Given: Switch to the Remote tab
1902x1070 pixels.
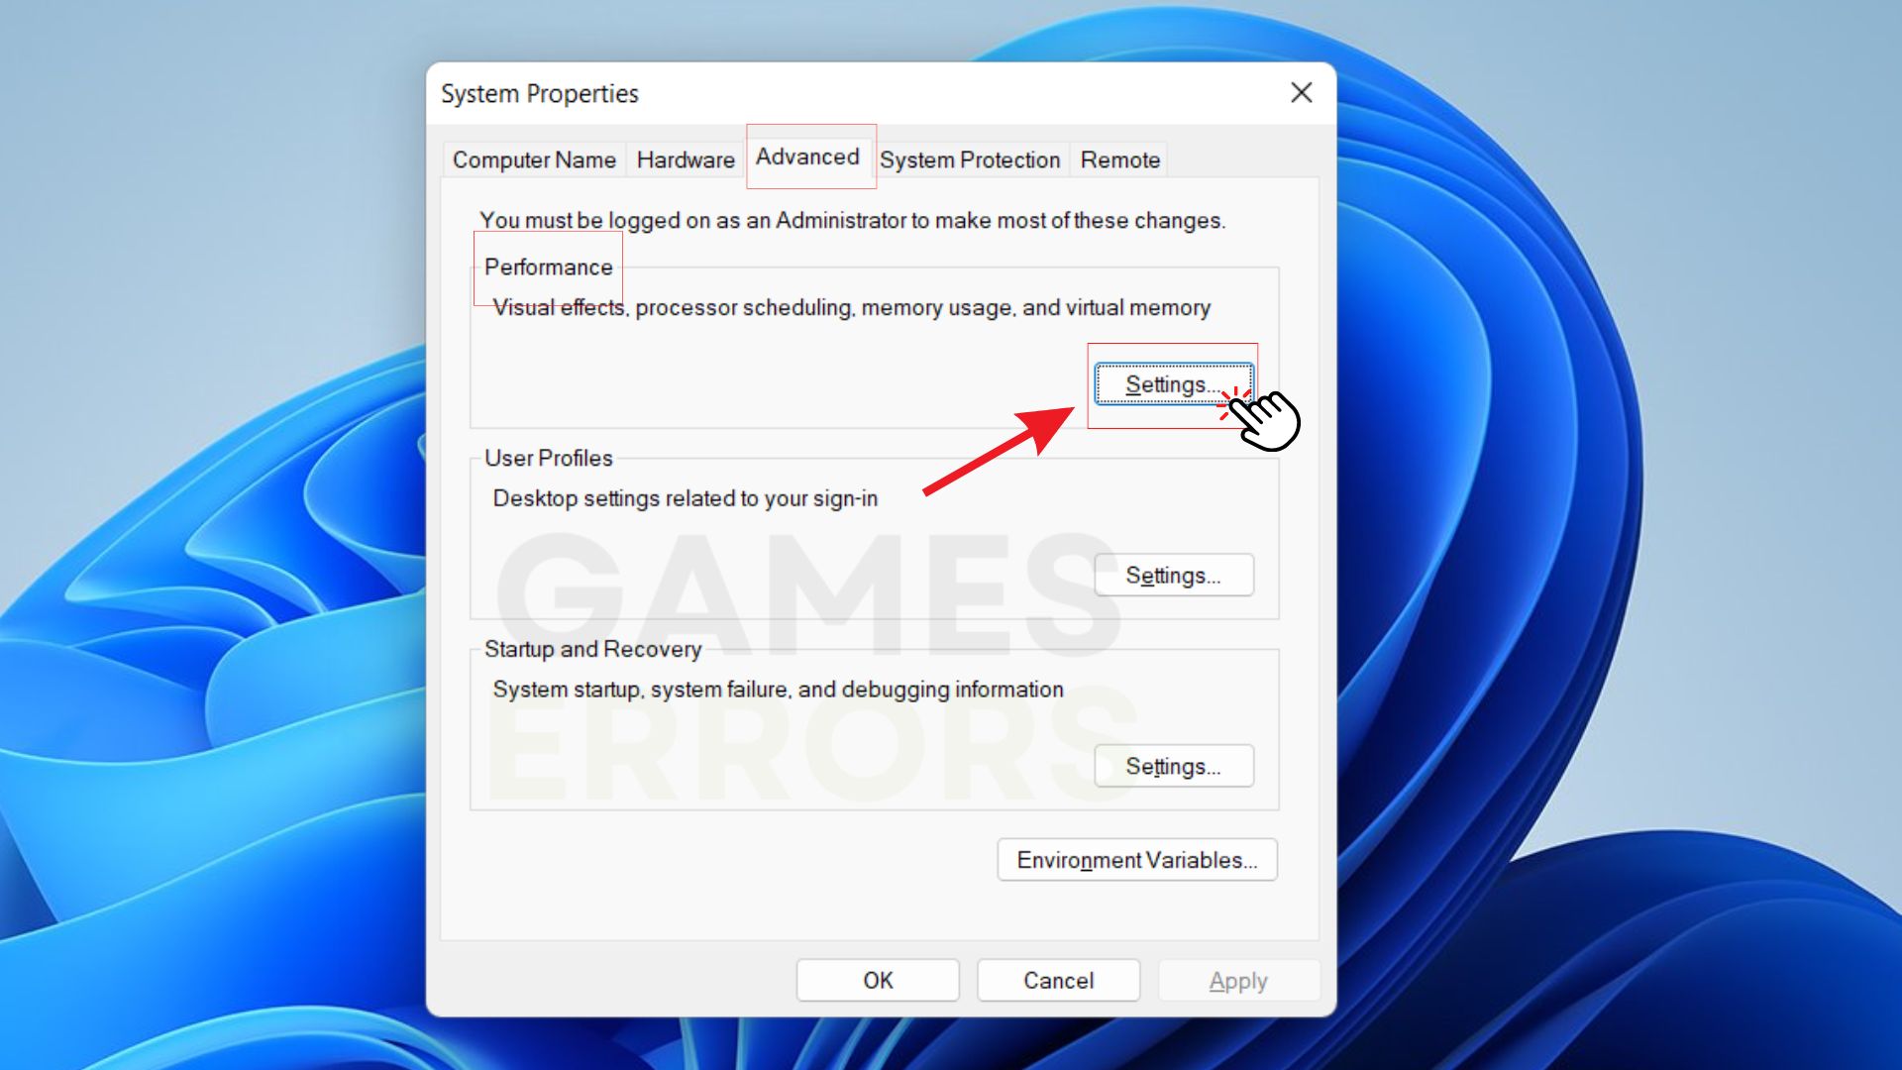Looking at the screenshot, I should pyautogui.click(x=1119, y=160).
